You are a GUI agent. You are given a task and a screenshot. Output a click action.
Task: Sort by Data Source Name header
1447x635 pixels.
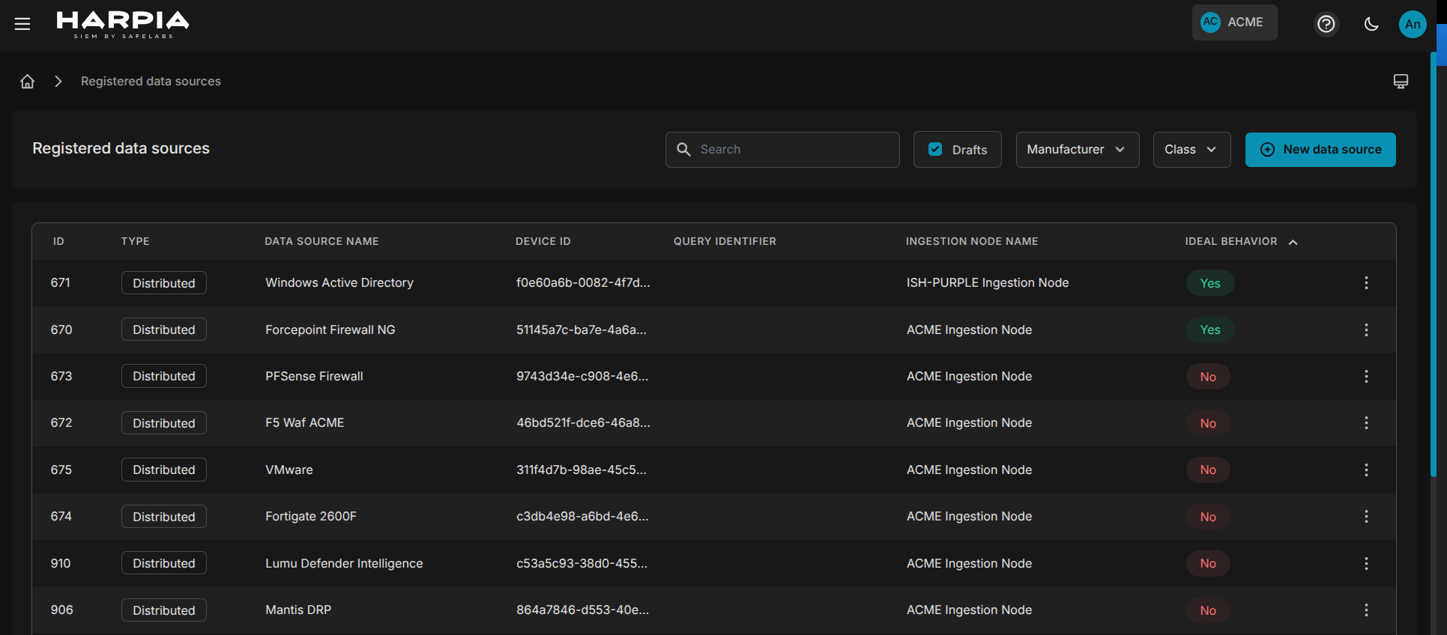click(x=321, y=241)
